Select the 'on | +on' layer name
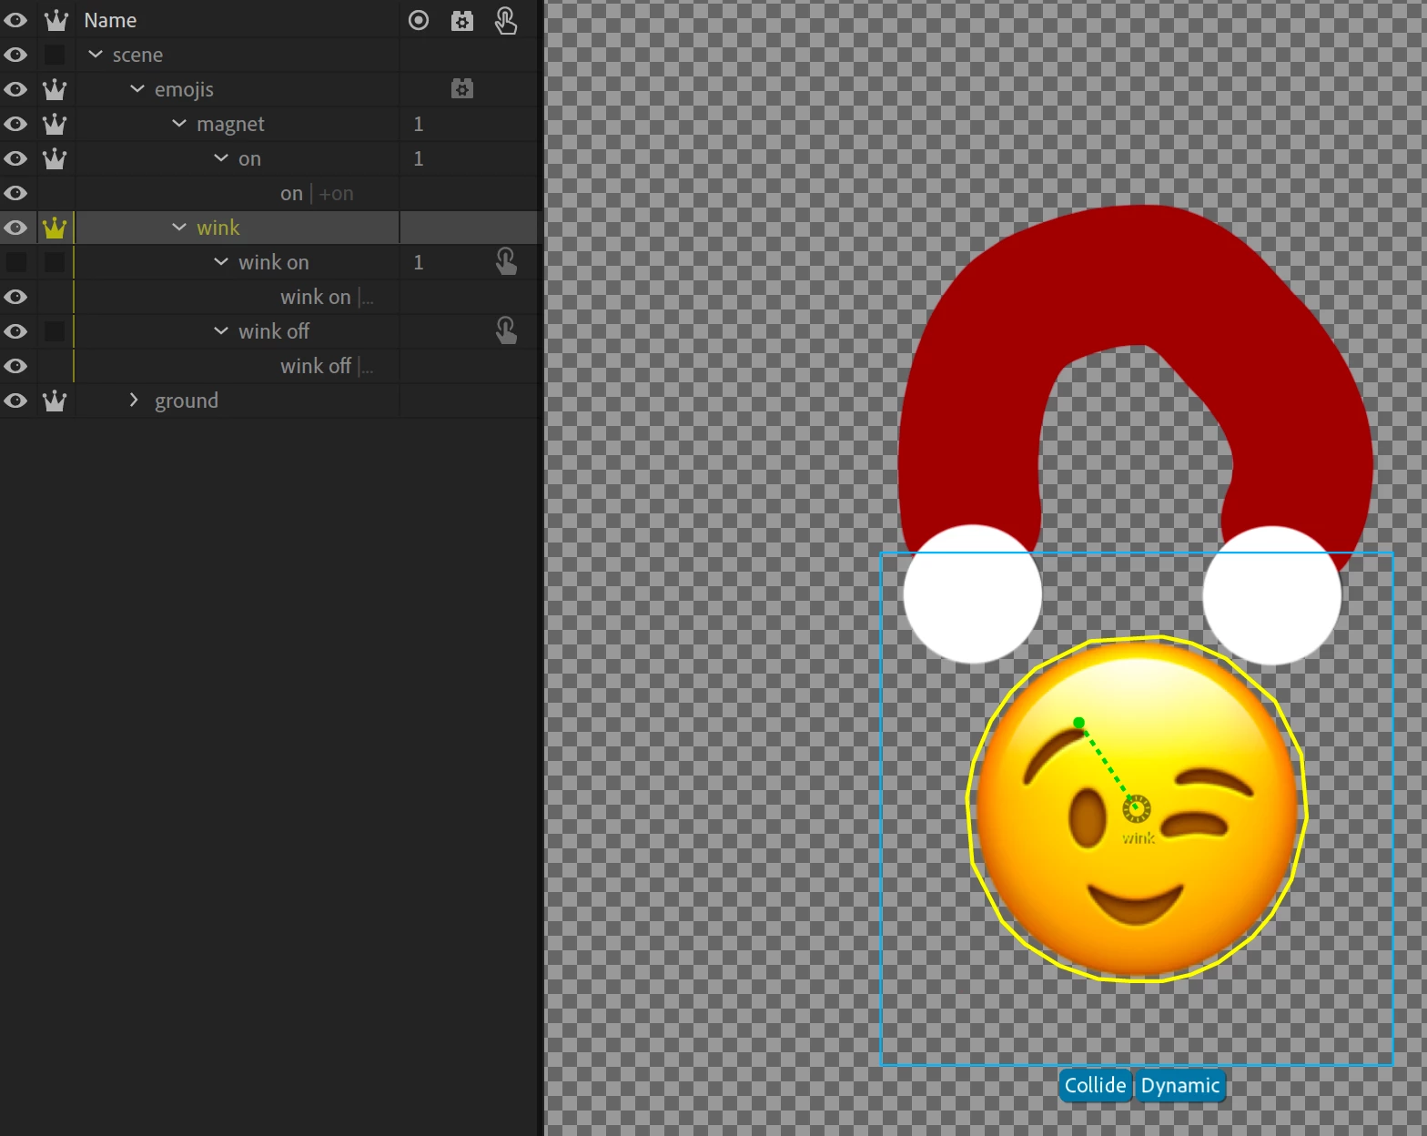Screen dimensions: 1427x1136 click(x=317, y=193)
